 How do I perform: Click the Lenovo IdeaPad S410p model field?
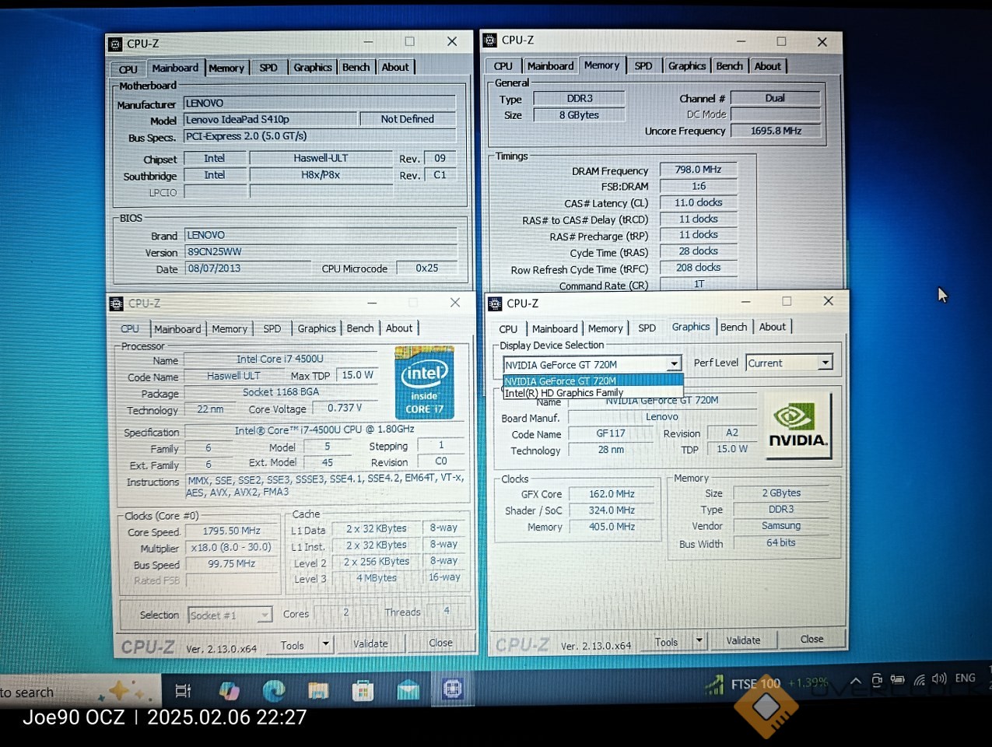coord(270,120)
